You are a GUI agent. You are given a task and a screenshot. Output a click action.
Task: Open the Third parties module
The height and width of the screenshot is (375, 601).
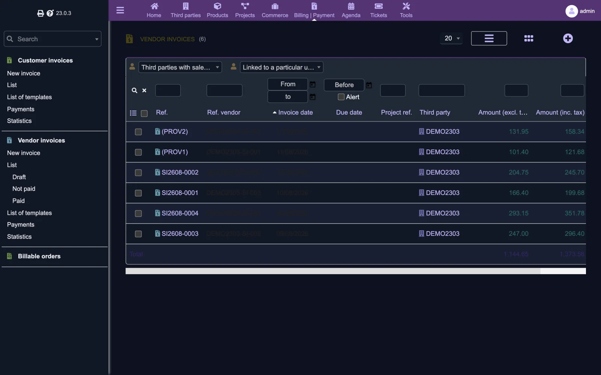tap(186, 10)
